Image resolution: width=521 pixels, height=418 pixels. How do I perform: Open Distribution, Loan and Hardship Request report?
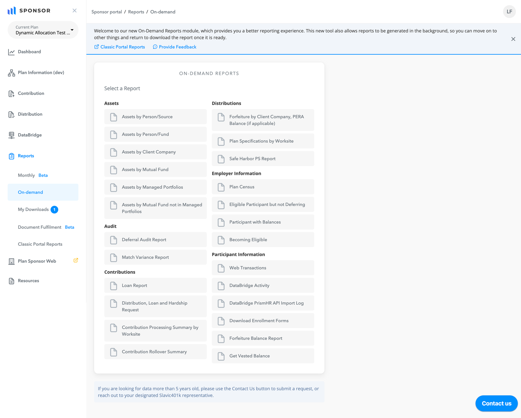click(155, 306)
